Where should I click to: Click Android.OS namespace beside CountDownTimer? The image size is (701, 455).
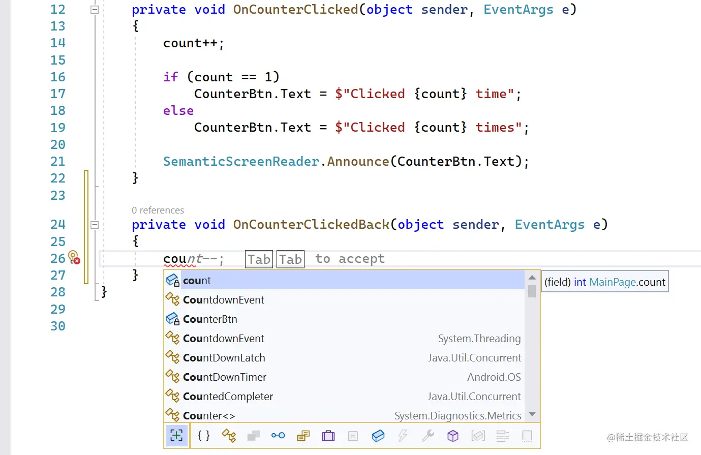pos(494,377)
